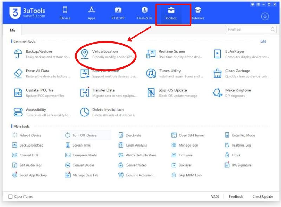The height and width of the screenshot is (207, 281).
Task: Launch the Delete Invalid Icon tool
Action: pyautogui.click(x=108, y=112)
